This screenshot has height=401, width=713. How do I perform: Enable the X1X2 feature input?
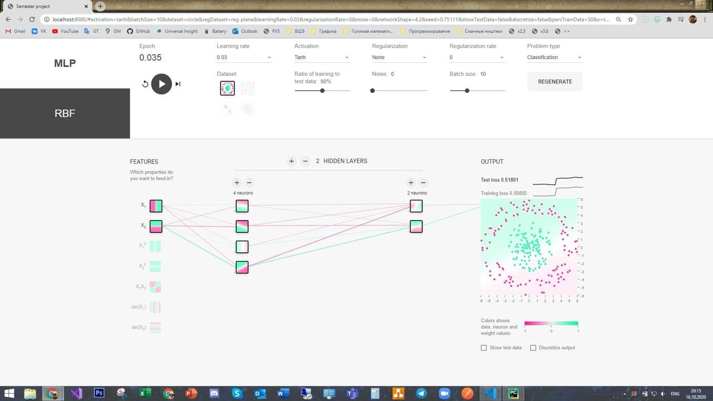[156, 287]
